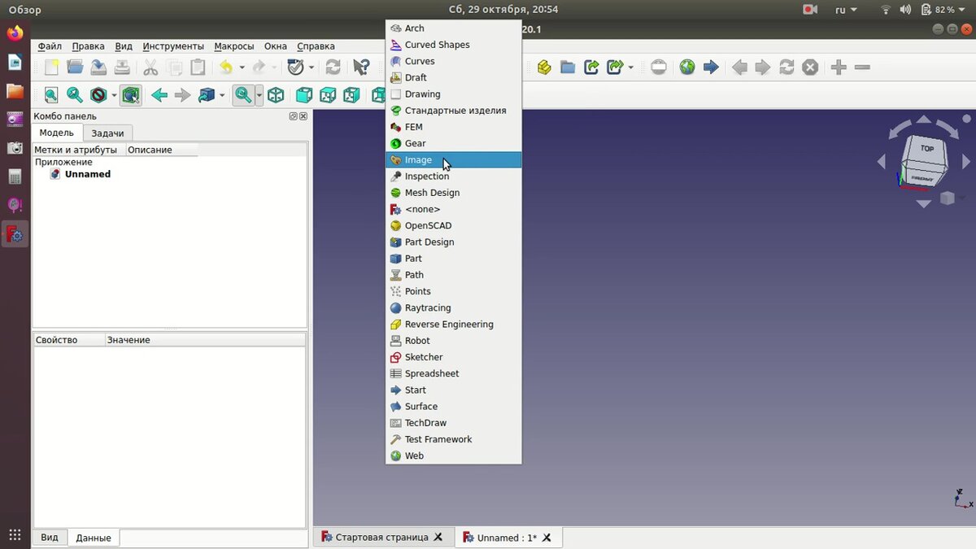This screenshot has width=976, height=549.
Task: Select the Arch workbench
Action: (453, 28)
